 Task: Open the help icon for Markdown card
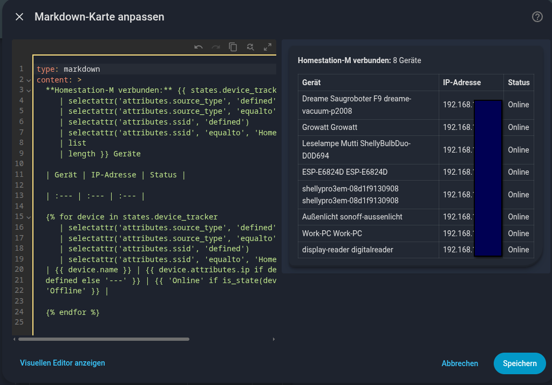click(537, 17)
